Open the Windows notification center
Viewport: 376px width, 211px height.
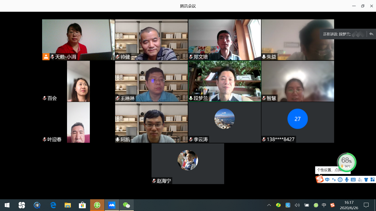(x=366, y=205)
